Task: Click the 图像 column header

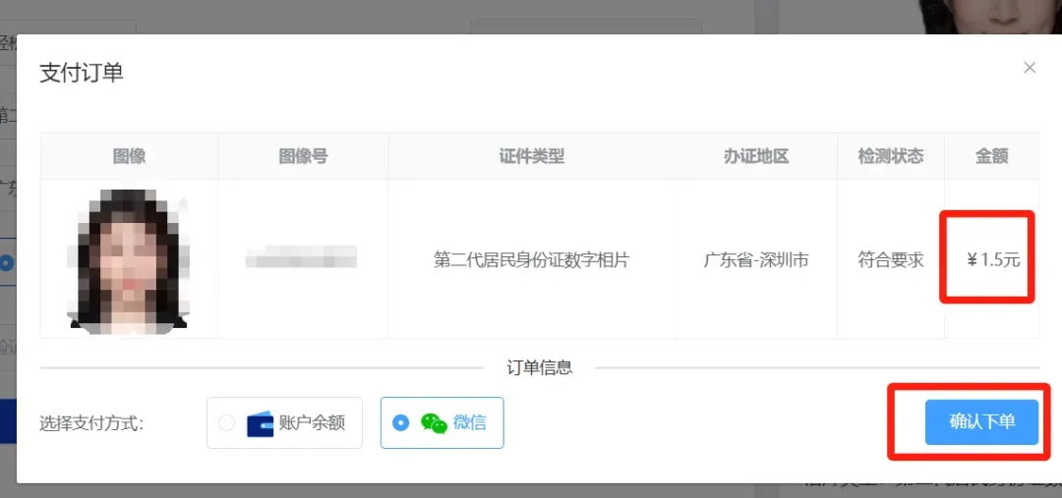Action: 130,156
